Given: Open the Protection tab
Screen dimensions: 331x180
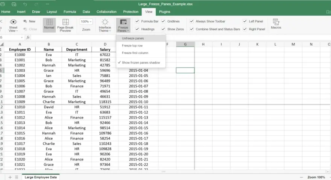Looking at the screenshot, I should point(131,12).
